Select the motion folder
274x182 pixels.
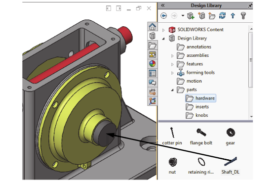click(194, 81)
